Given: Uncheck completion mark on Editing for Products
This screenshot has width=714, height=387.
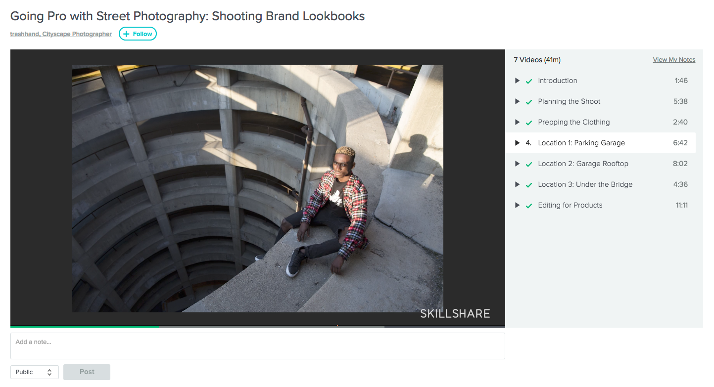Looking at the screenshot, I should (x=528, y=206).
